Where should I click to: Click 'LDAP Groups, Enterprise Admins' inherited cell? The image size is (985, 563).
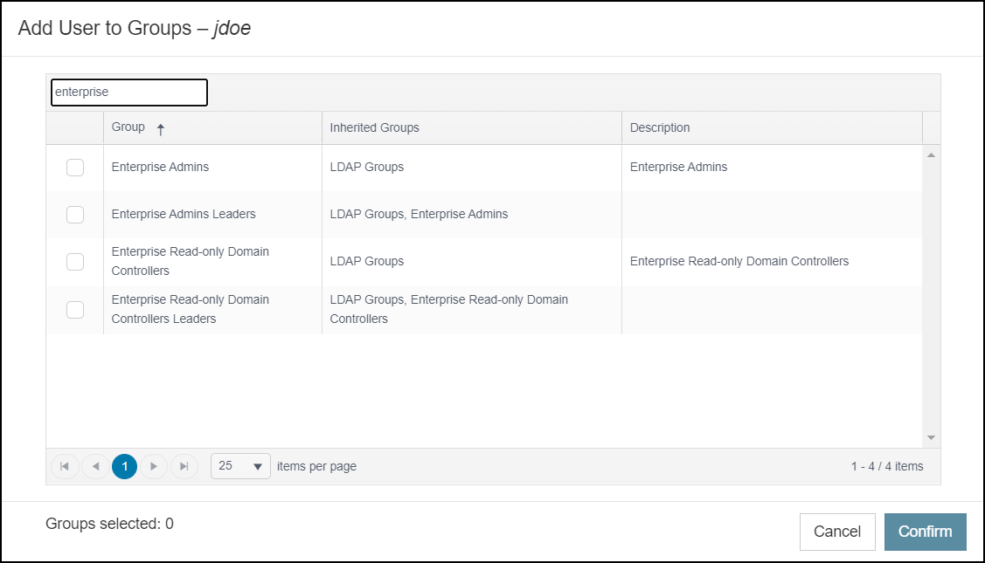pyautogui.click(x=419, y=214)
